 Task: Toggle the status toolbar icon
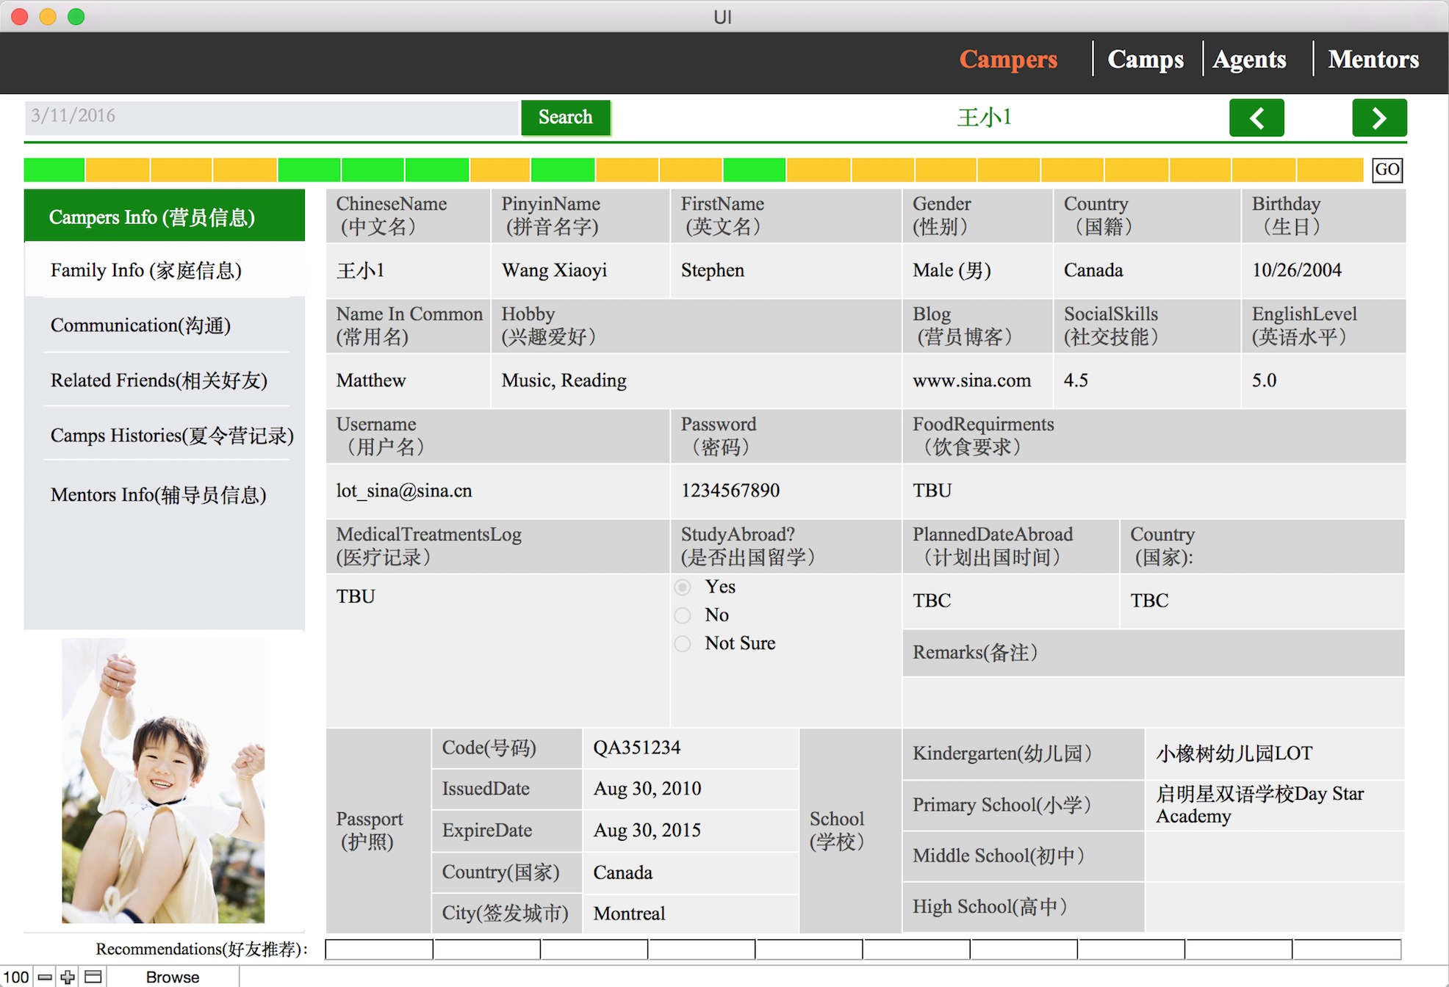(93, 977)
